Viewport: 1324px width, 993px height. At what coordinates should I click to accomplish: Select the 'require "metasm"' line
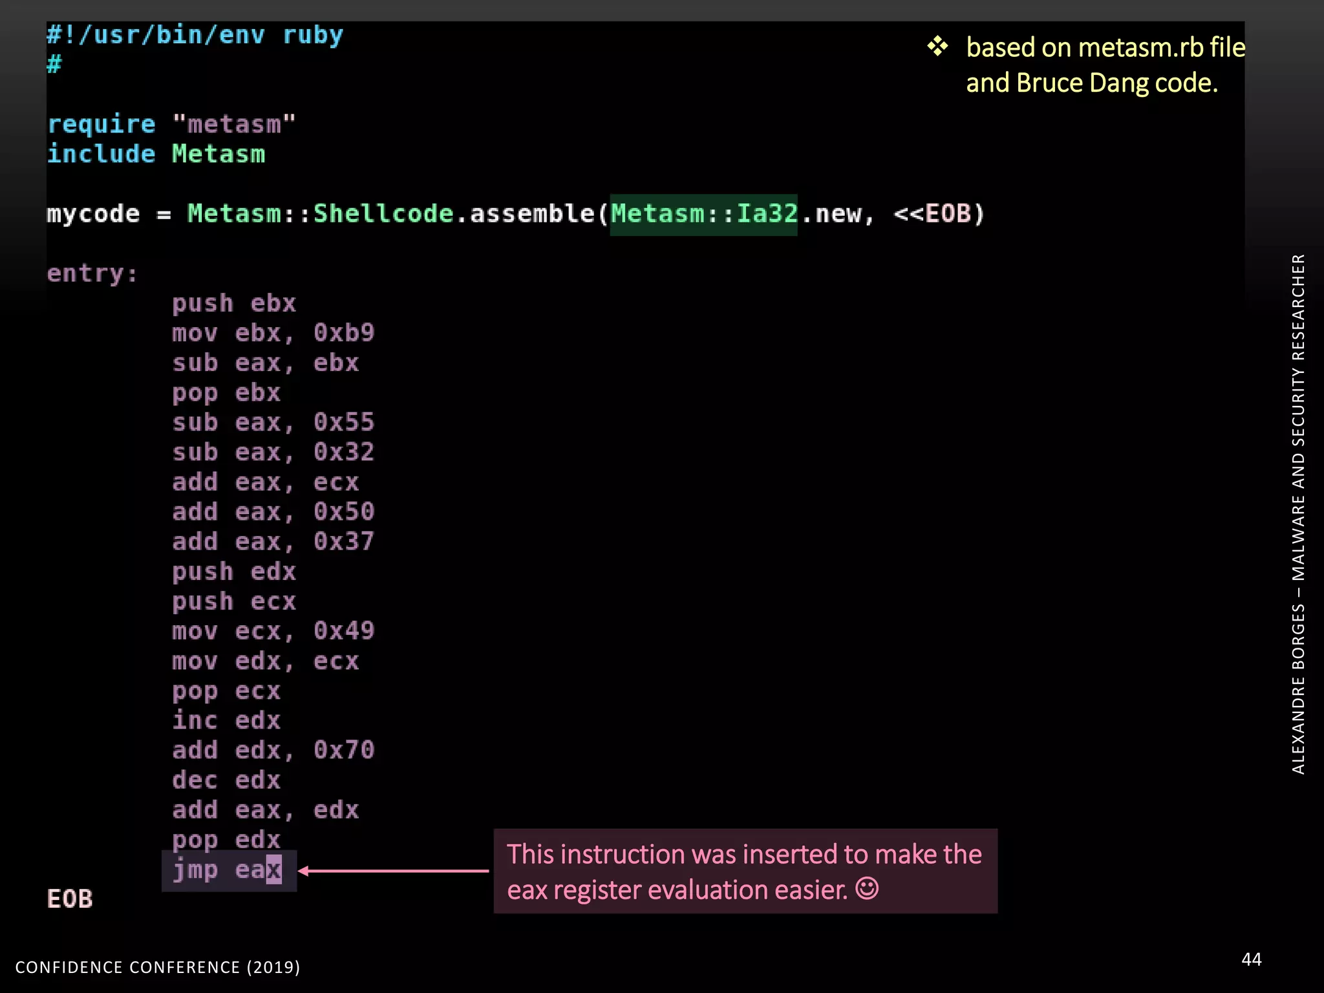171,124
